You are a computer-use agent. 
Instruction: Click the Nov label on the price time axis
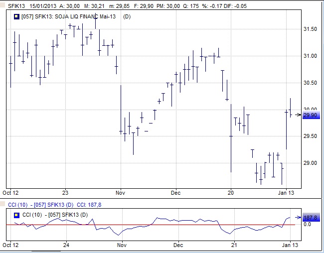(120, 191)
